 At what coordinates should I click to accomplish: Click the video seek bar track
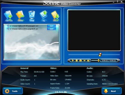pos(94,55)
